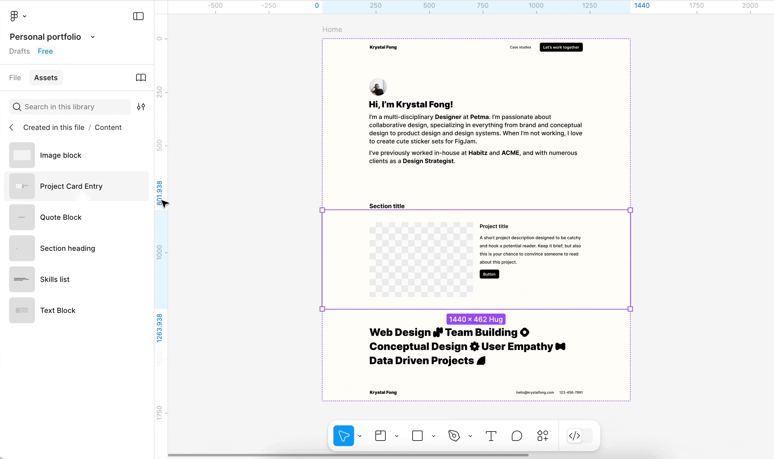The width and height of the screenshot is (774, 459).
Task: Select the Text tool
Action: coord(491,436)
